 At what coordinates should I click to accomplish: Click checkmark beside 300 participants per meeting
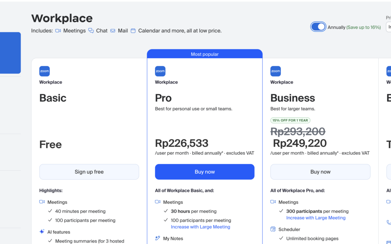[x=281, y=211]
